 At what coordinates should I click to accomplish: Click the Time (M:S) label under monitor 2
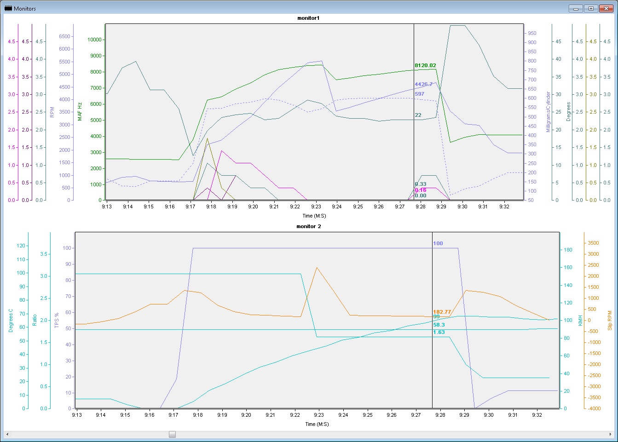[317, 424]
